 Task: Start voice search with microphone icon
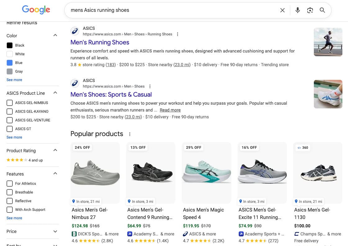pyautogui.click(x=297, y=10)
